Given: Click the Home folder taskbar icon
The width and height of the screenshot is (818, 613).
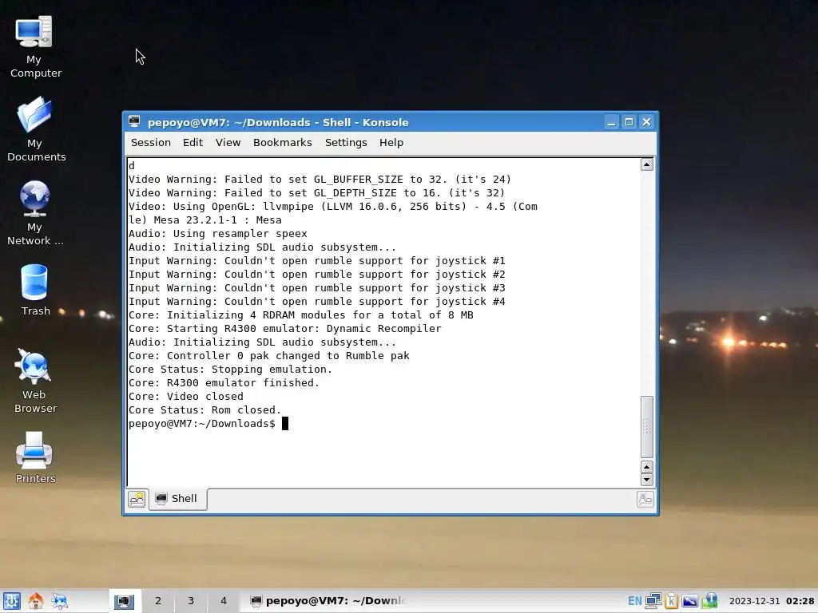Looking at the screenshot, I should coord(35,601).
